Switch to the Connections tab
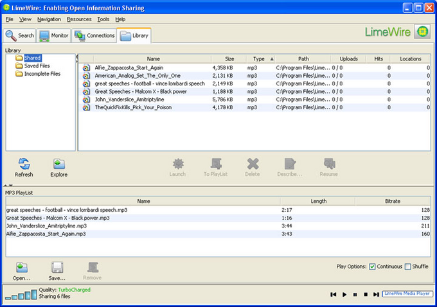 pos(94,36)
